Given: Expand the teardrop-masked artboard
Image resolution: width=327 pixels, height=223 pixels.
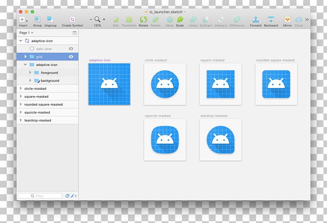Looking at the screenshot, I should click(21, 120).
